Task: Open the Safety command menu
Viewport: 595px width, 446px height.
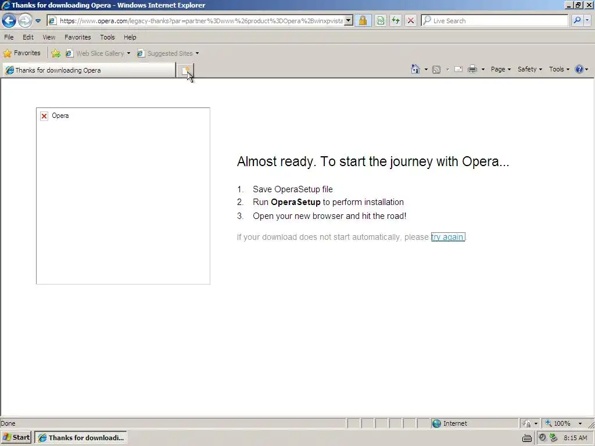Action: [530, 69]
